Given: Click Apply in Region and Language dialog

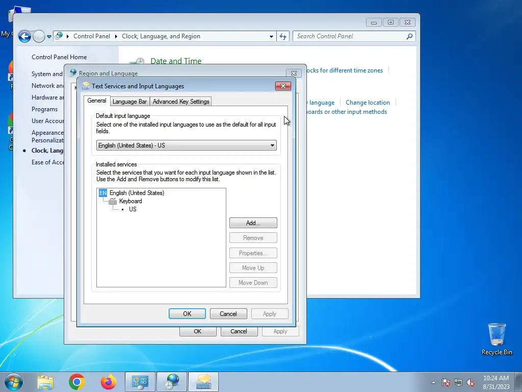Looking at the screenshot, I should (280, 331).
